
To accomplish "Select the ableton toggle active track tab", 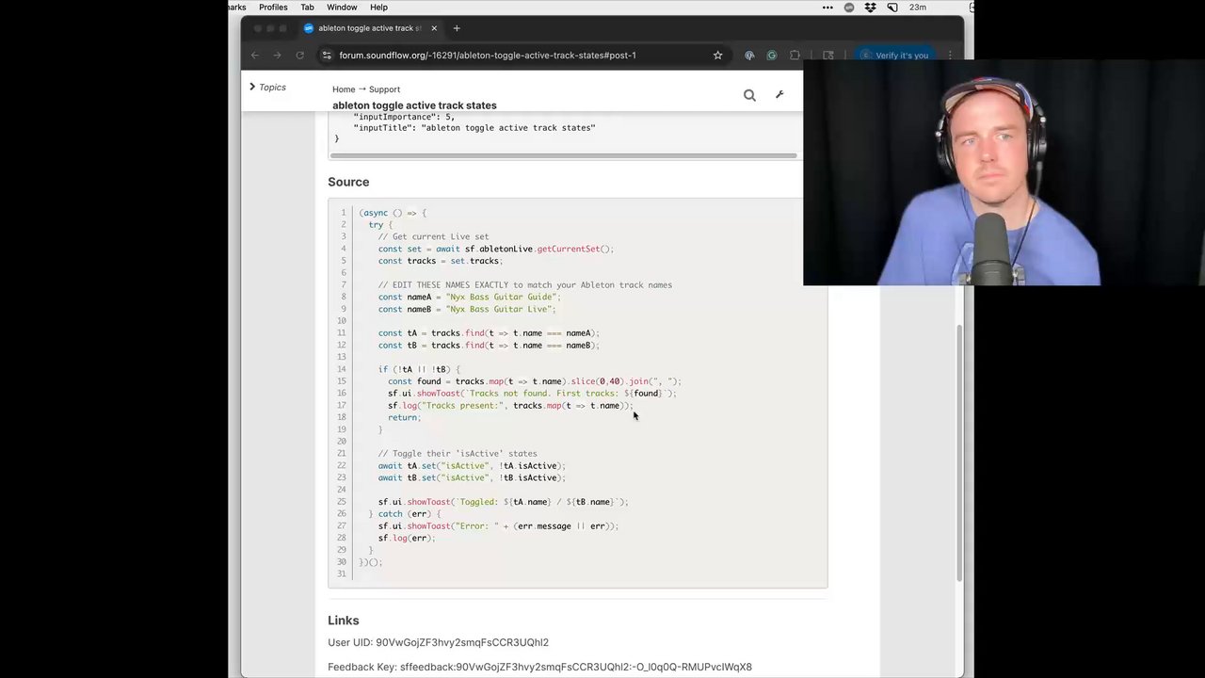I will tap(369, 28).
